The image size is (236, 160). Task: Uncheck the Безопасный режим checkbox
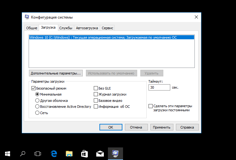point(34,88)
